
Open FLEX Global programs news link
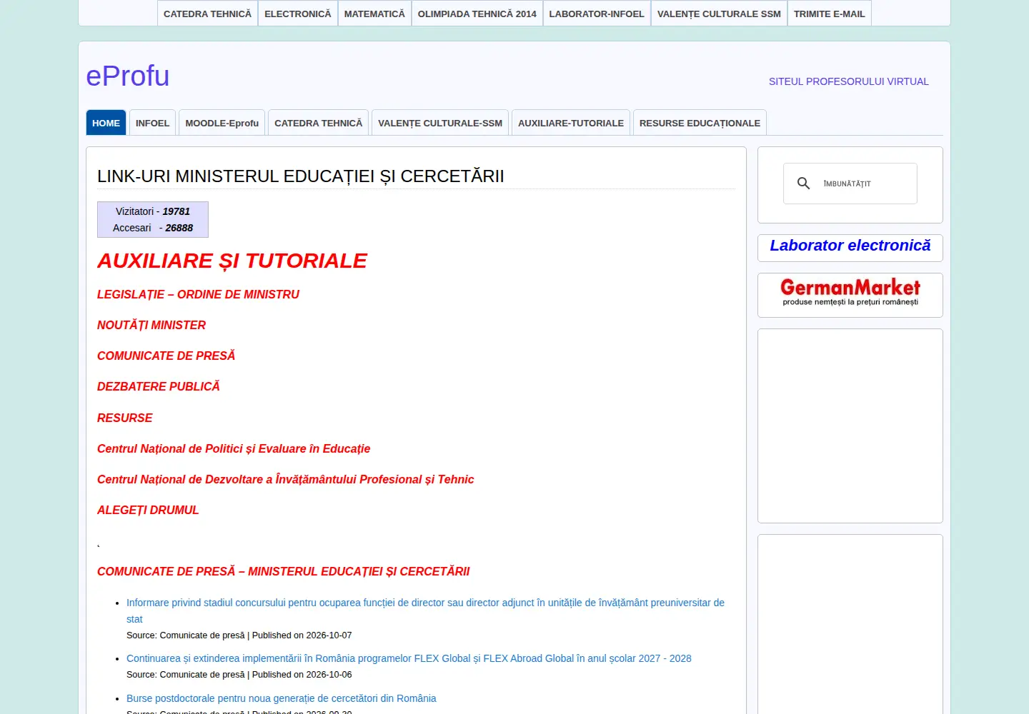tap(409, 658)
